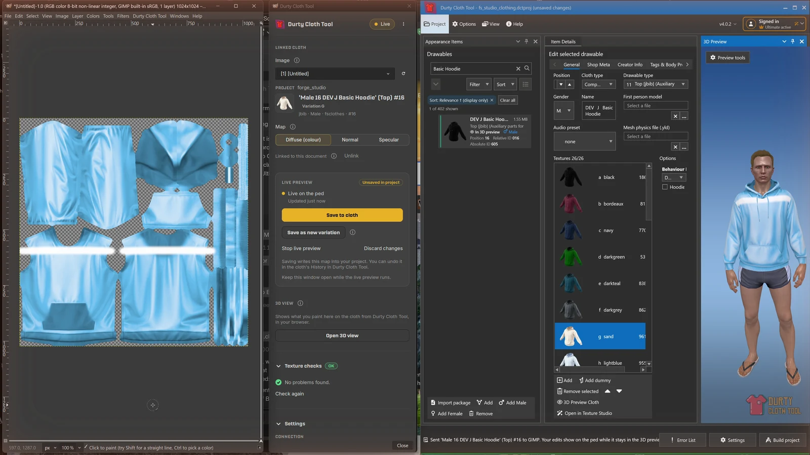Open the Options menu in Durty Cloth Tool

[464, 24]
